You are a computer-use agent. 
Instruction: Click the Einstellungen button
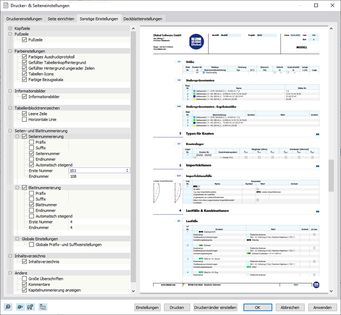coord(147,307)
